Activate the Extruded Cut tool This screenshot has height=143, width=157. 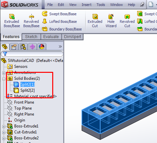[95, 21]
